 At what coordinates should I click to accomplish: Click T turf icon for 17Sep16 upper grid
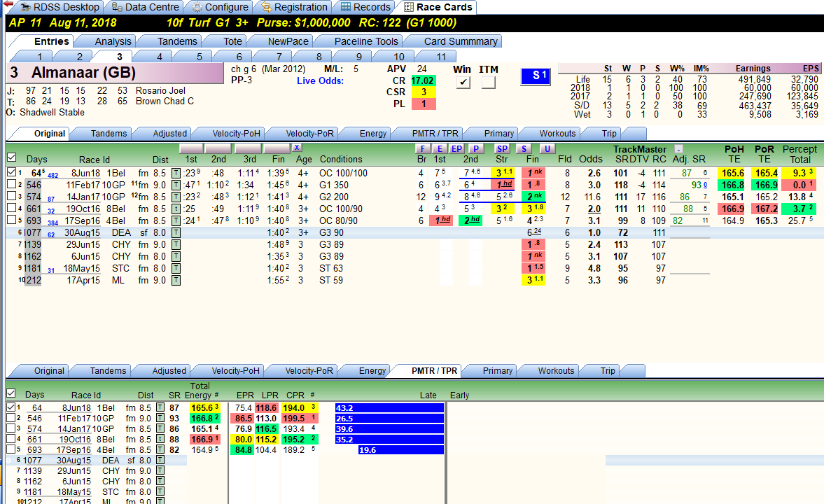[176, 220]
